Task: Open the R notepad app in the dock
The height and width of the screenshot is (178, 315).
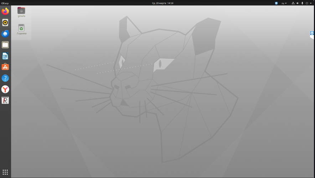Action: (x=5, y=100)
